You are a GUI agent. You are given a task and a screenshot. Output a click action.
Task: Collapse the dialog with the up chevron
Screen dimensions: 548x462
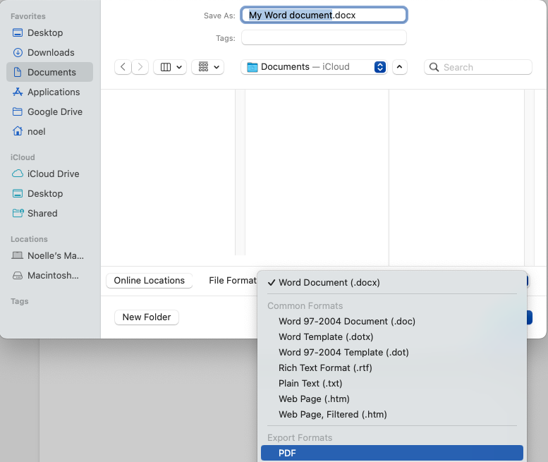(399, 67)
